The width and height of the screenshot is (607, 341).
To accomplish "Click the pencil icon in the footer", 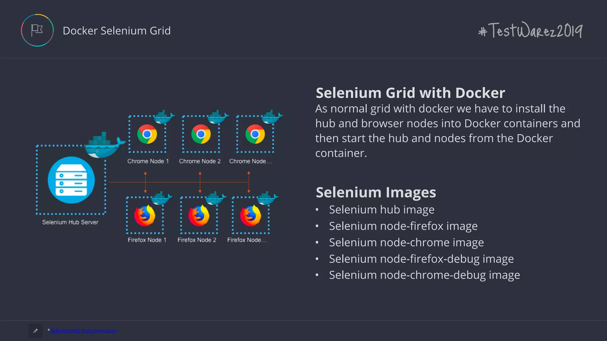I will 35,331.
